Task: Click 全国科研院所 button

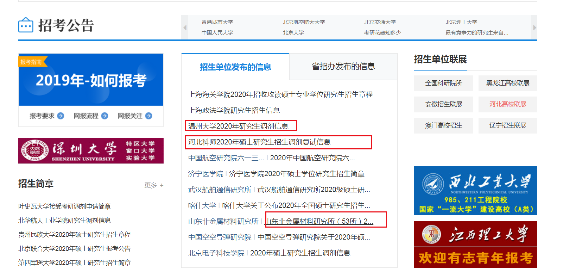Action: tap(443, 83)
